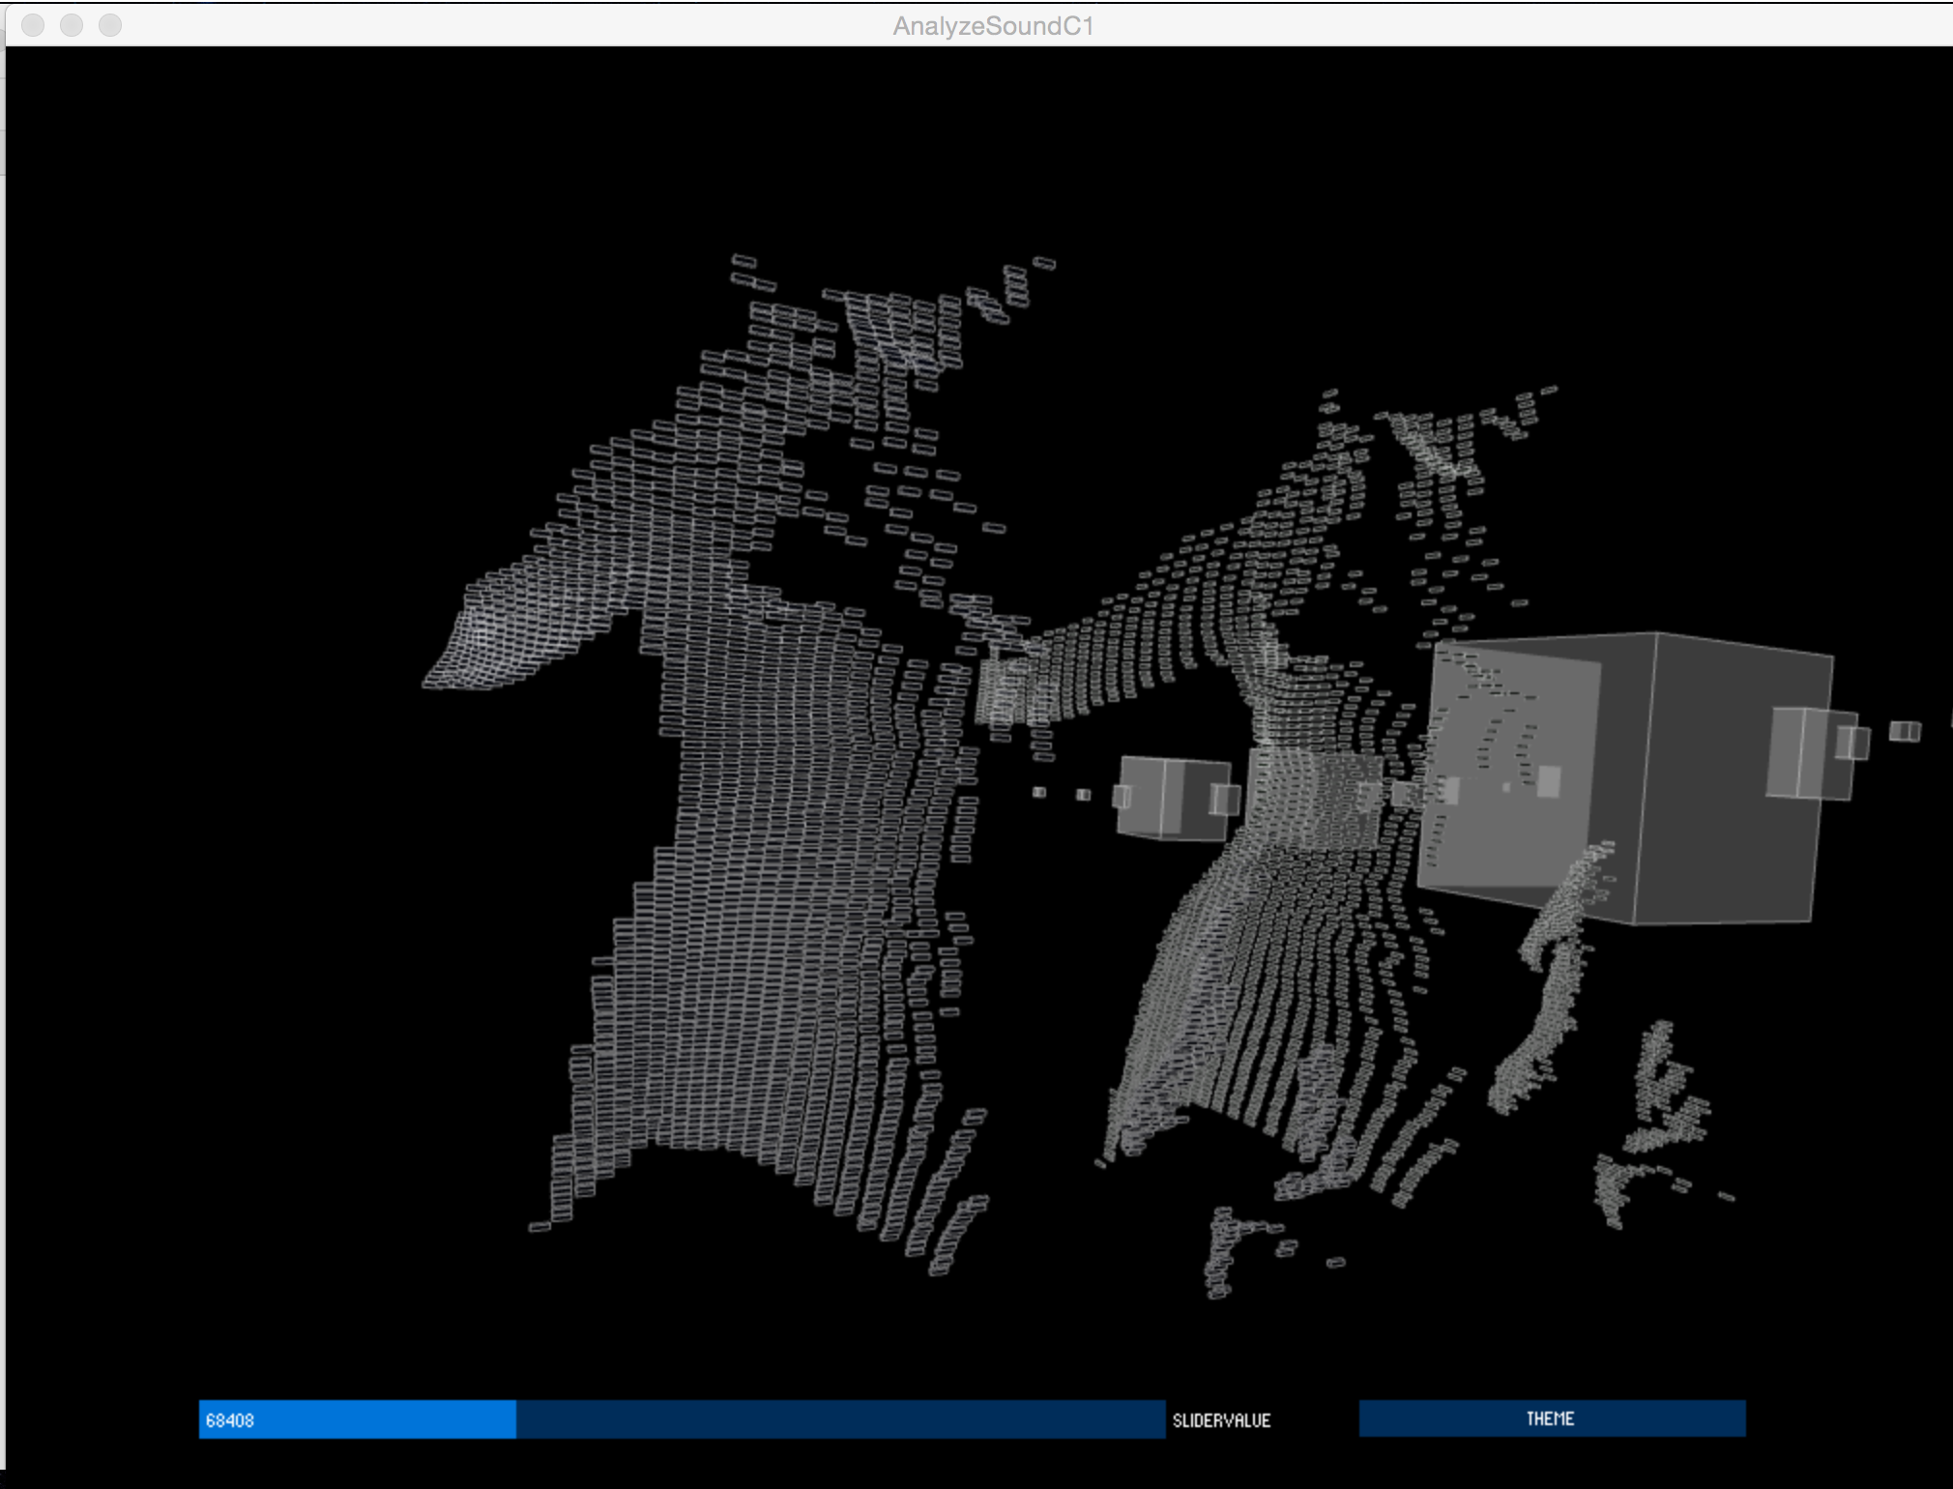
Task: Click the medium gray cube left of large cube
Action: click(x=1173, y=798)
